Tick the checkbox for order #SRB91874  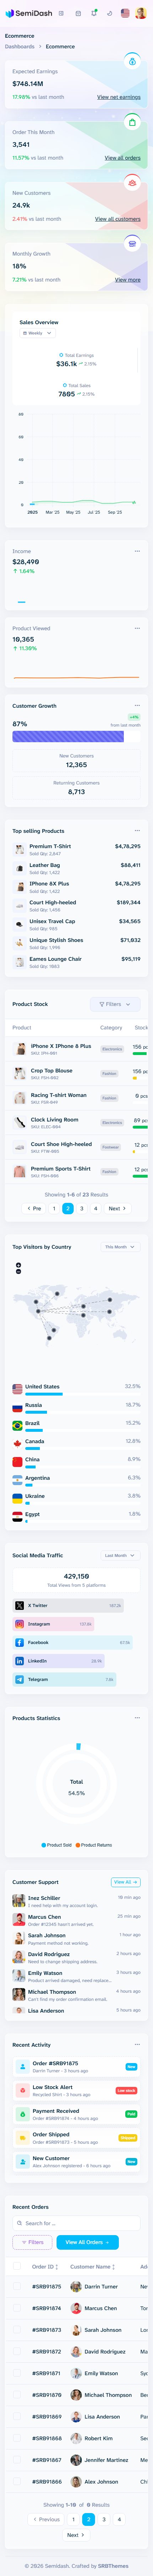click(16, 2308)
